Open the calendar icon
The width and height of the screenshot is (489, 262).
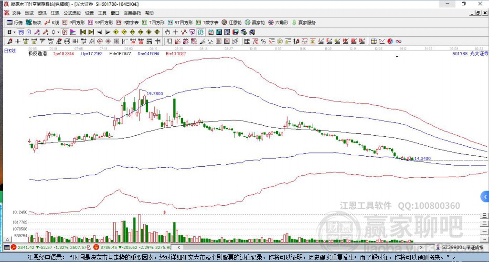coord(211,32)
